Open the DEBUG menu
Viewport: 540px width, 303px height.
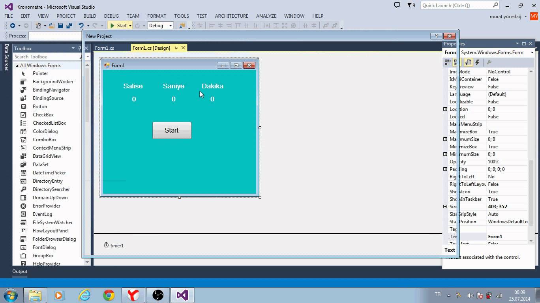point(111,16)
